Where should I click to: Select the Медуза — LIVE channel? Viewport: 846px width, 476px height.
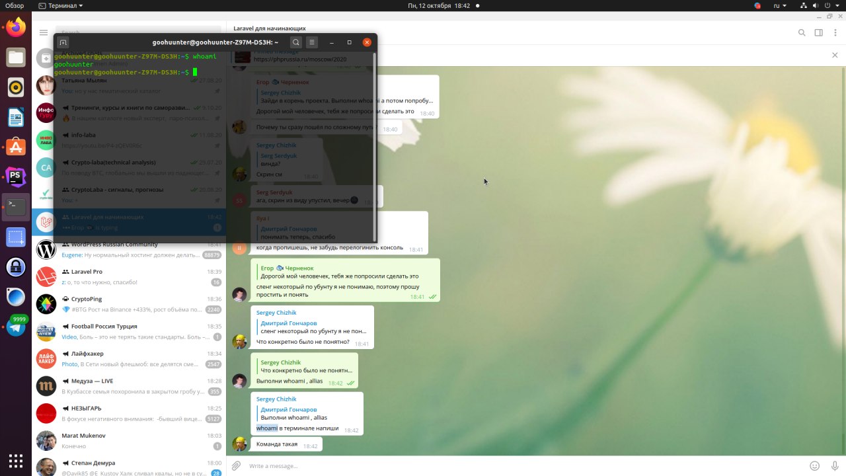pos(129,386)
